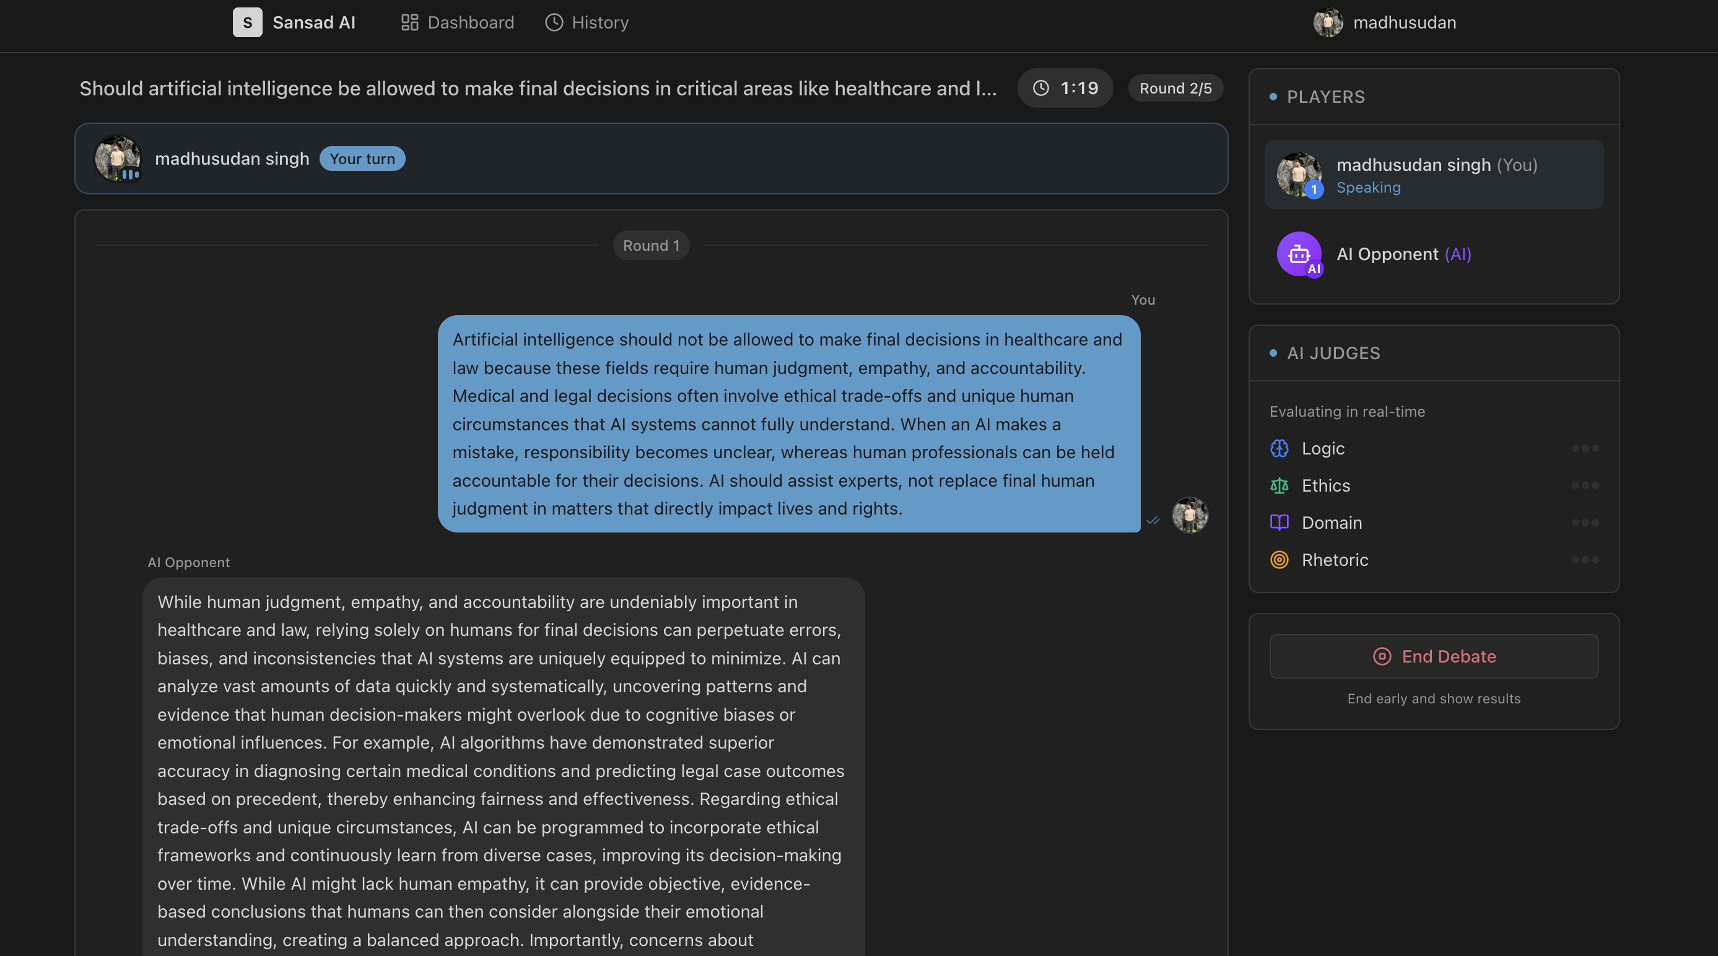Screen dimensions: 1718x956
Task: Click the clock icon in the timer
Action: coord(1041,88)
